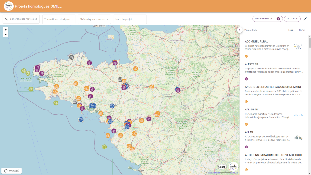Click orange theme icon under ACC MILIEU RURAL

tap(246, 56)
